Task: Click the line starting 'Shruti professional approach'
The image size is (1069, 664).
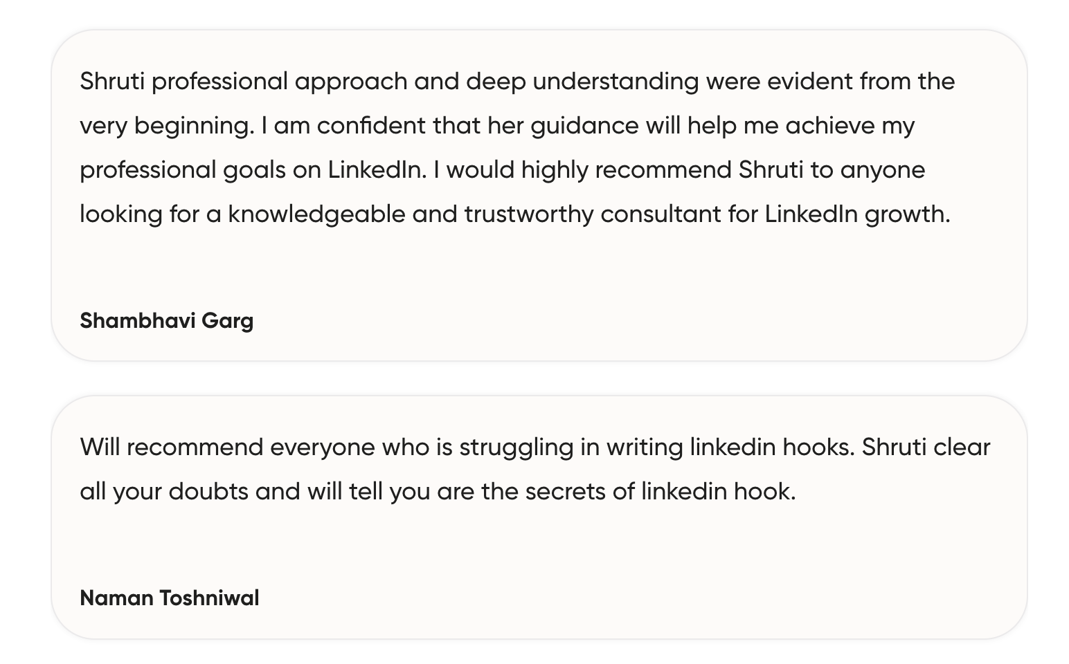Action: (x=517, y=82)
